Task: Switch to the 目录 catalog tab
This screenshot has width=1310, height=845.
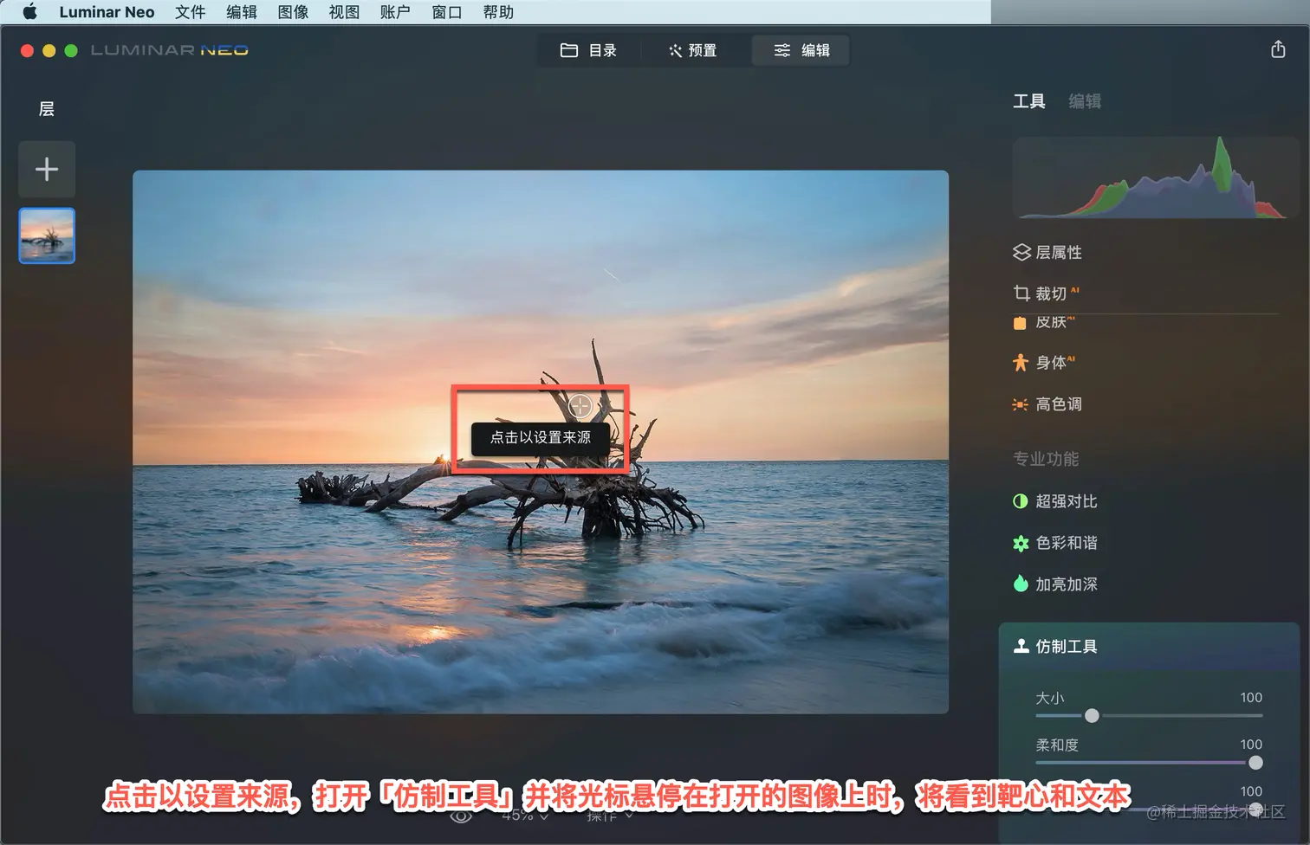Action: (588, 50)
